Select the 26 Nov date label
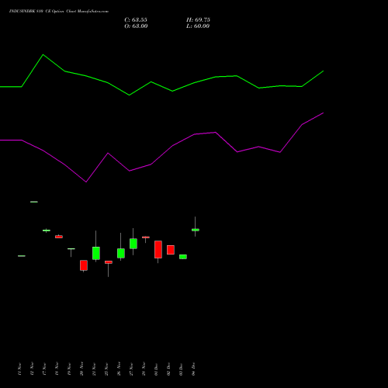The image size is (388, 388). click(119, 369)
